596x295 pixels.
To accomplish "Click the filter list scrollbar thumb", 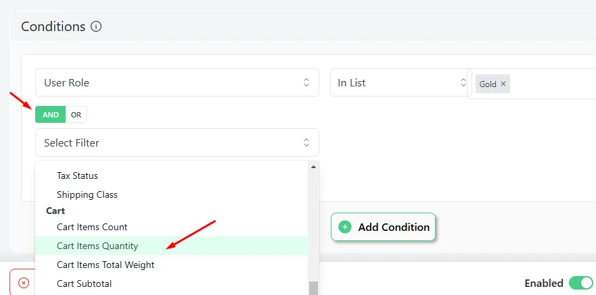I will (314, 288).
